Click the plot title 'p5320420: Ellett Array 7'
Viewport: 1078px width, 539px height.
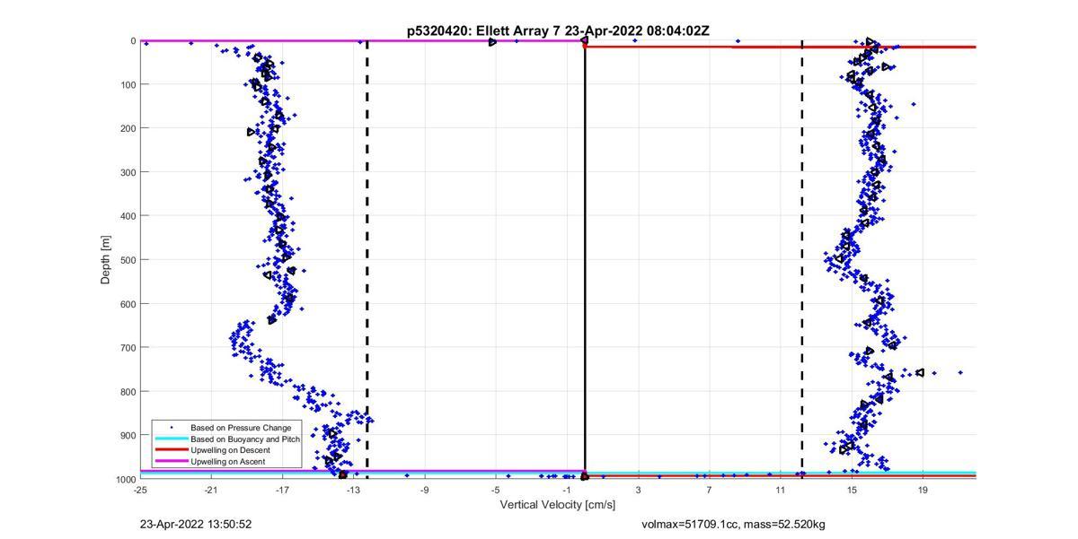tap(483, 30)
